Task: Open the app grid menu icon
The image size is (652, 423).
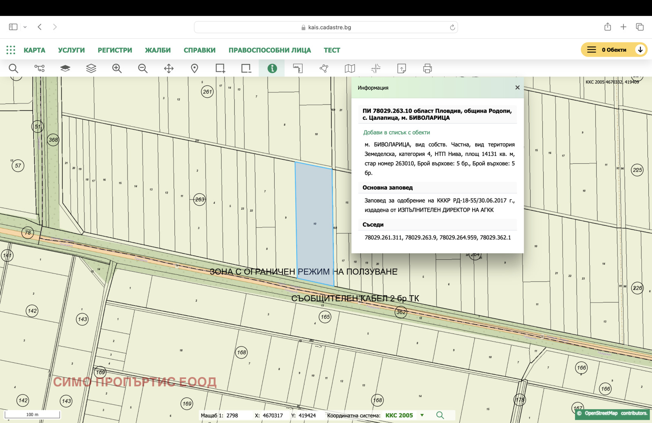Action: pyautogui.click(x=11, y=50)
